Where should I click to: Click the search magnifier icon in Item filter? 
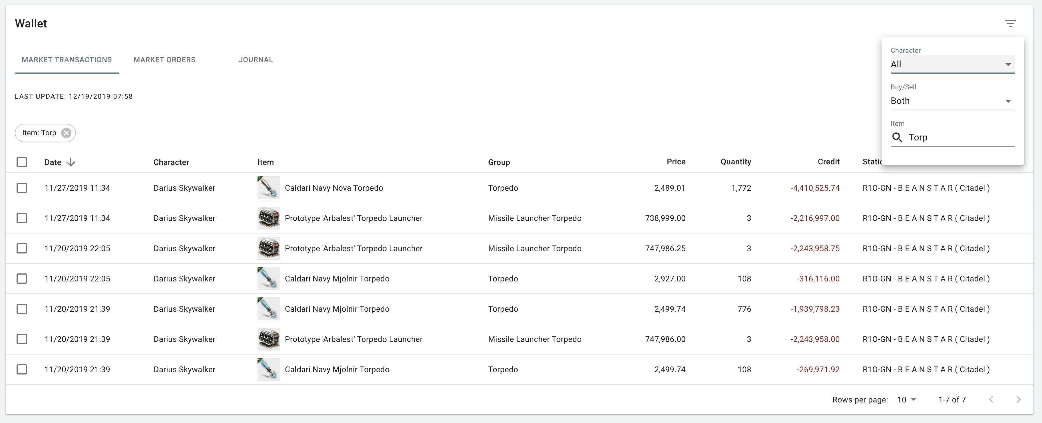click(x=897, y=138)
